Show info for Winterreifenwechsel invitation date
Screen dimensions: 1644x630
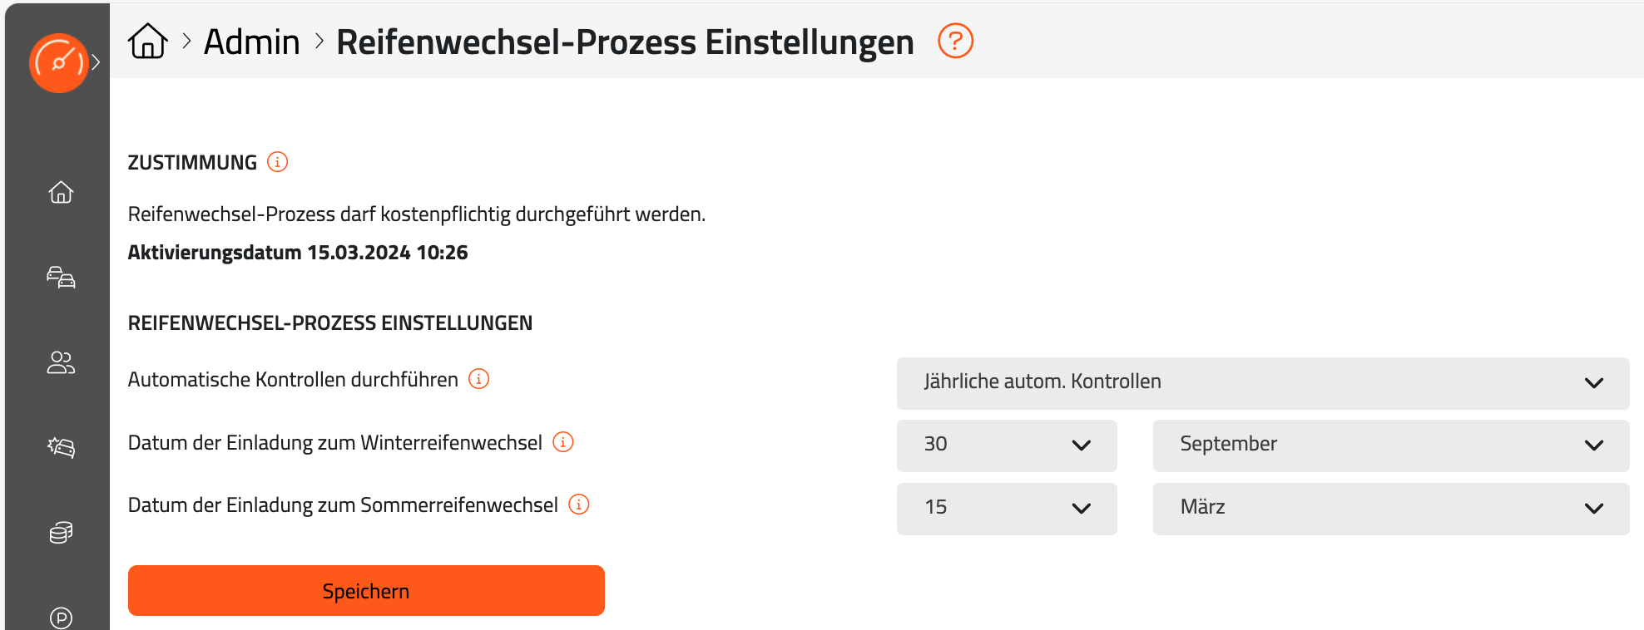coord(563,442)
